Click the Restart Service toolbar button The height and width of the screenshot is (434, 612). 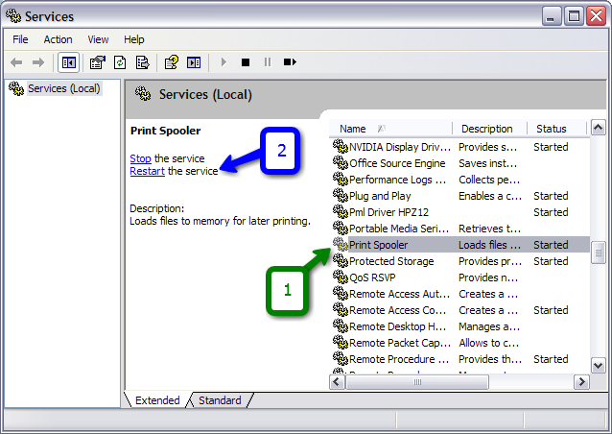pyautogui.click(x=290, y=62)
